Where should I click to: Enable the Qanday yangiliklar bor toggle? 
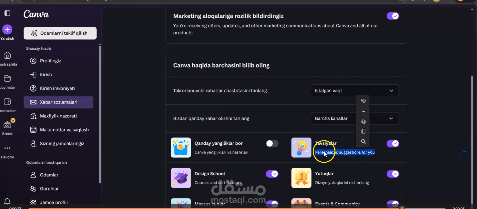click(272, 143)
